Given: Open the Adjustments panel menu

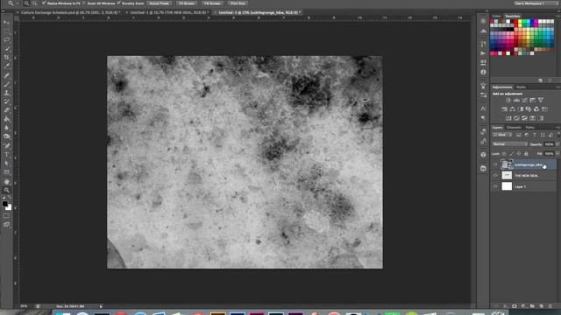Looking at the screenshot, I should (x=557, y=87).
